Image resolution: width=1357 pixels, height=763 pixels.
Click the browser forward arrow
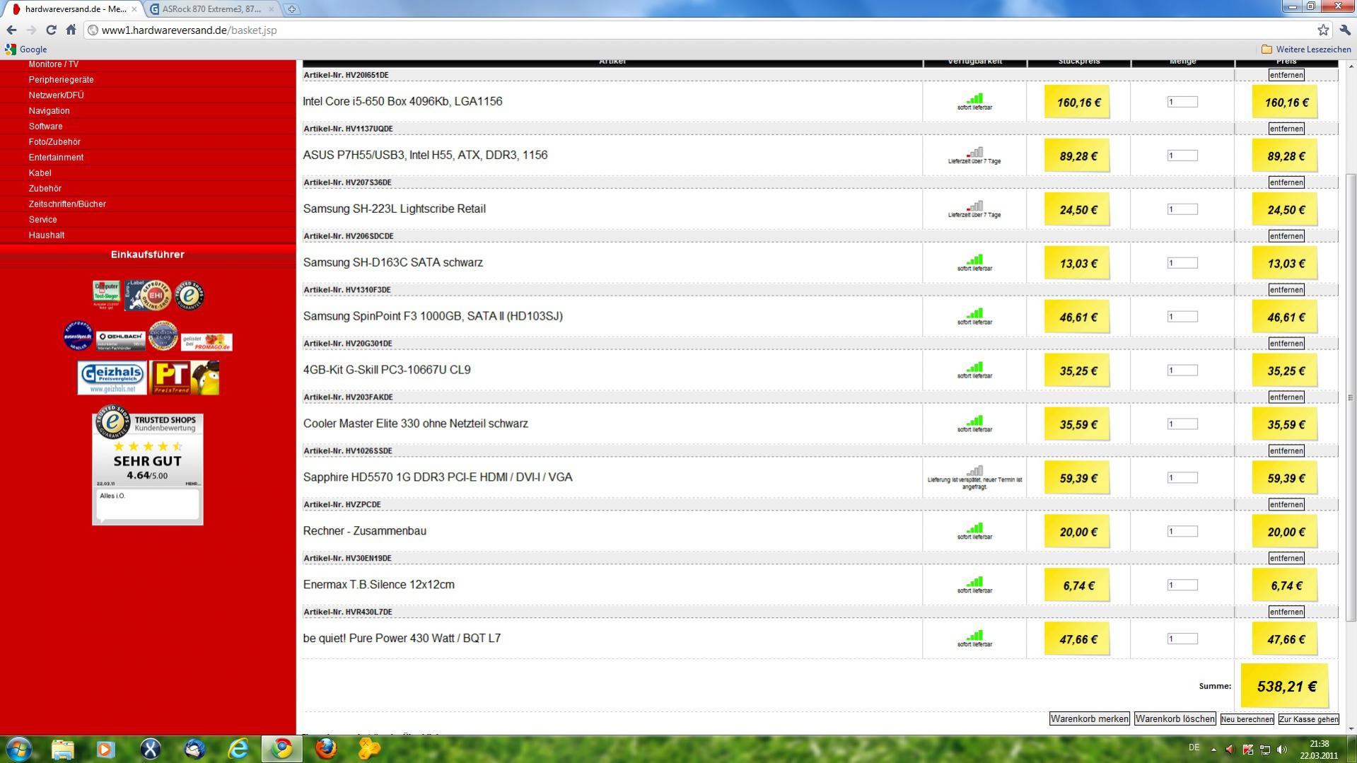coord(31,30)
